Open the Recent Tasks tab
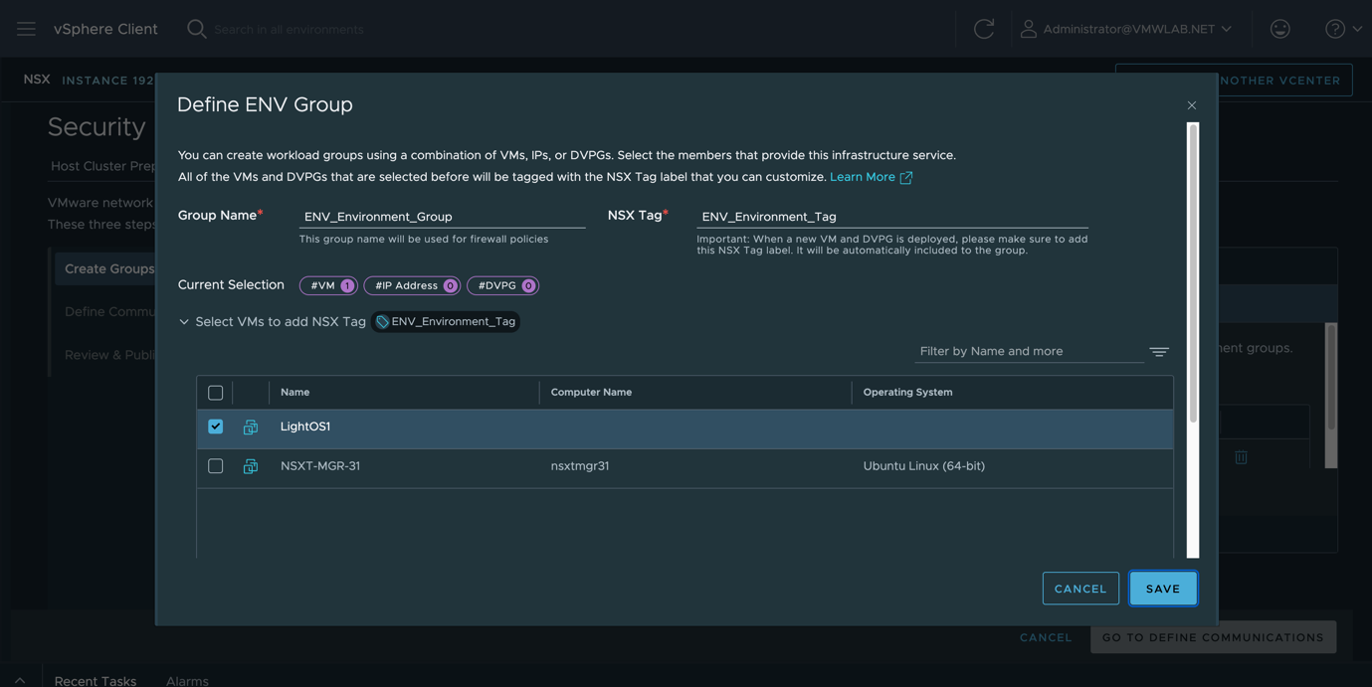The width and height of the screenshot is (1372, 687). tap(96, 680)
